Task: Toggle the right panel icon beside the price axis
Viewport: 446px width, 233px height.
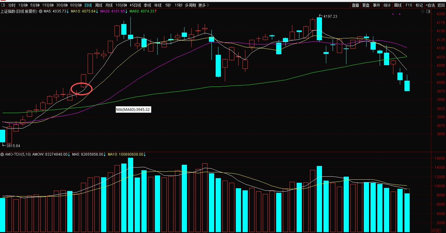Action: pyautogui.click(x=428, y=12)
